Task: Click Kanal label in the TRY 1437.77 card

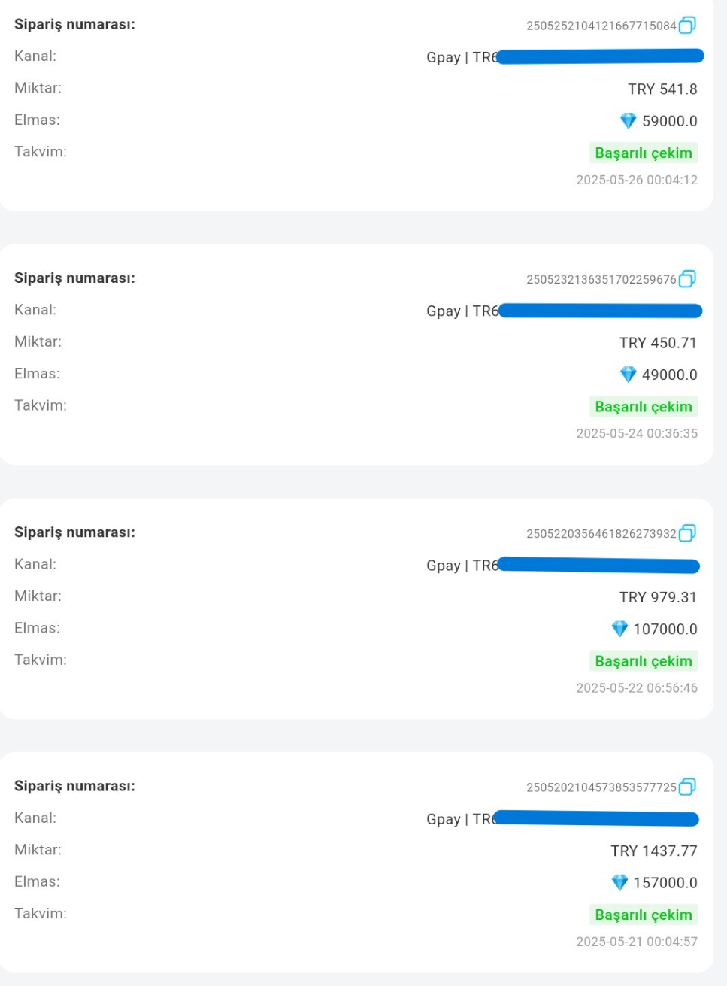Action: pos(35,818)
